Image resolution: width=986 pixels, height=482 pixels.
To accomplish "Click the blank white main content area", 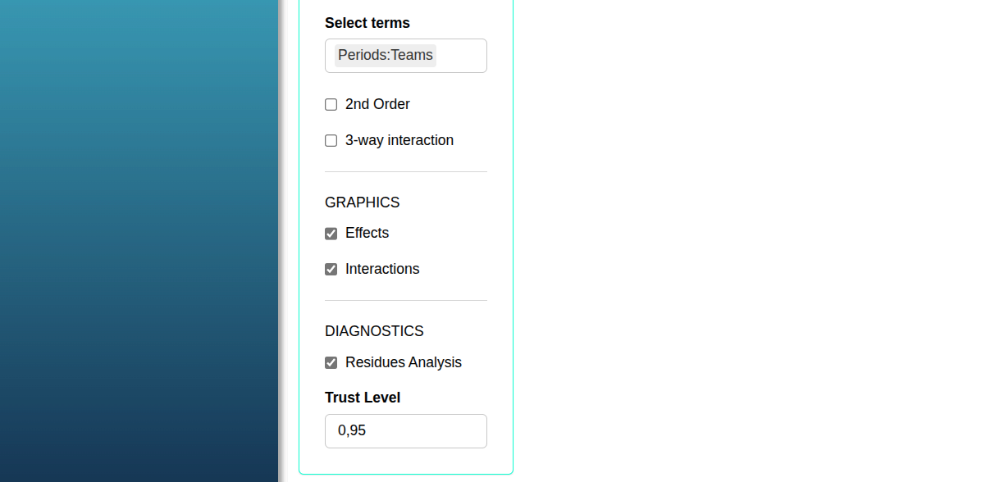I will 749,241.
